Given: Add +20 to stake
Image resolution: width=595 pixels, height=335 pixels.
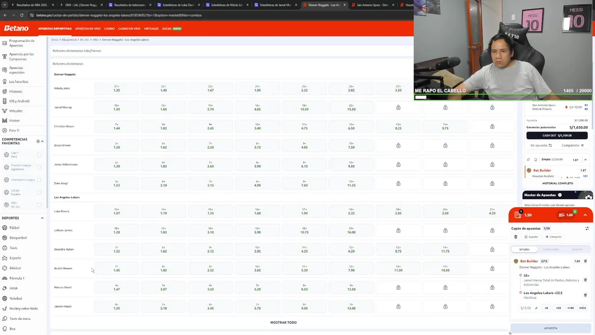Looking at the screenshot, I should (x=558, y=308).
